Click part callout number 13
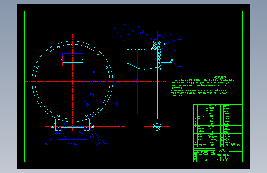 [71, 144]
